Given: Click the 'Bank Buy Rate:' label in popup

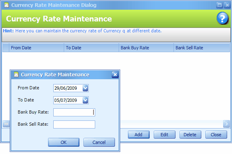Looking at the screenshot, I should pos(33,112).
